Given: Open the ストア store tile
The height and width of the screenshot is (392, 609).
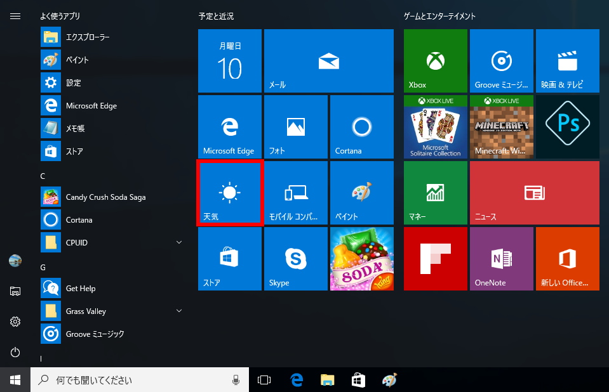Looking at the screenshot, I should coord(229,259).
